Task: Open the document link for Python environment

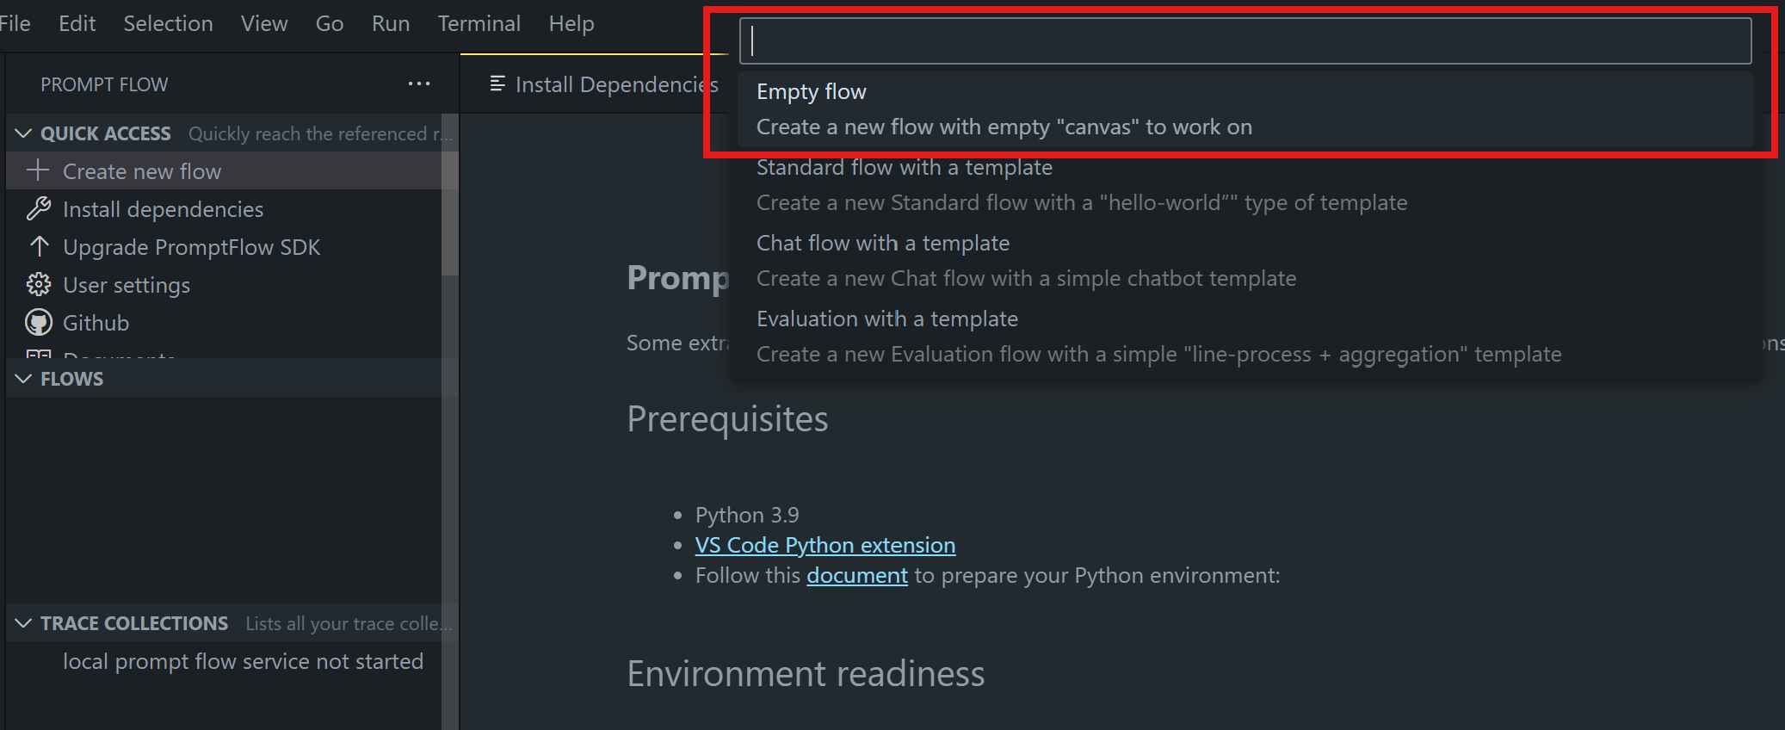Action: point(857,575)
